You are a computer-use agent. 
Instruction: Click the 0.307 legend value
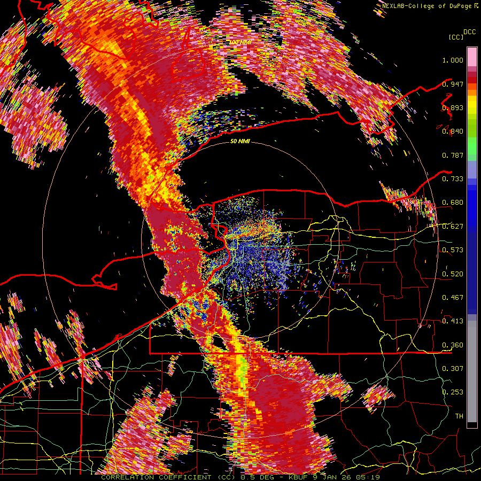click(x=453, y=369)
